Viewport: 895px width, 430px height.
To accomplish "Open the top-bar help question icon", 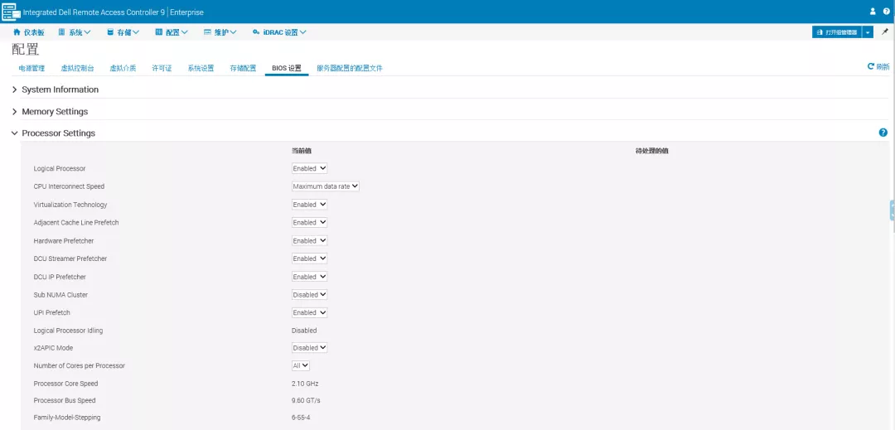I will (887, 12).
